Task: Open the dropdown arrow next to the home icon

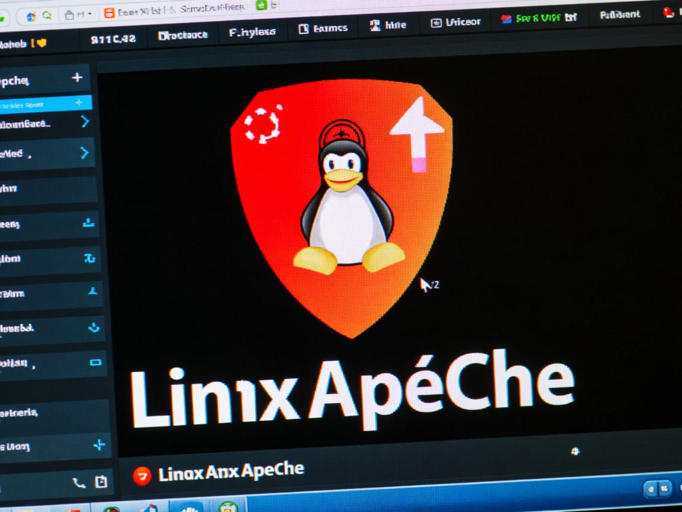Action: [x=89, y=14]
